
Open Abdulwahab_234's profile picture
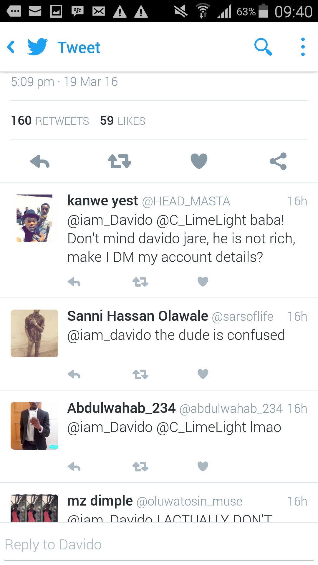[34, 426]
